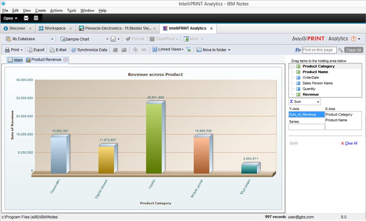Viewport: 366px width, 221px height.
Task: Switch to the Workspace tab
Action: pyautogui.click(x=55, y=28)
